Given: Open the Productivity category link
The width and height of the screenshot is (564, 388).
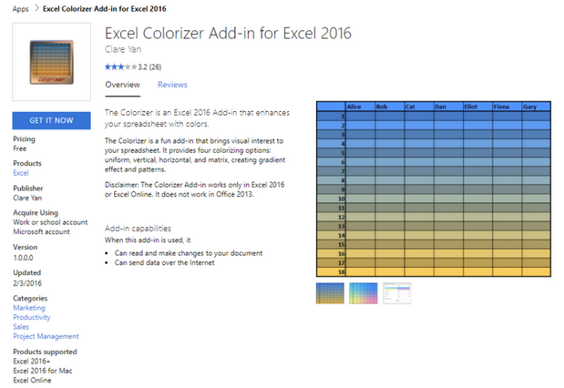Looking at the screenshot, I should (32, 317).
